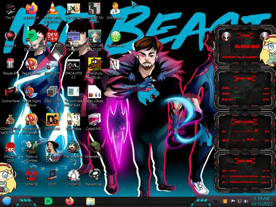276x207 pixels.
Task: Click the left Alienware head in TIME widget
Action: click(x=226, y=37)
